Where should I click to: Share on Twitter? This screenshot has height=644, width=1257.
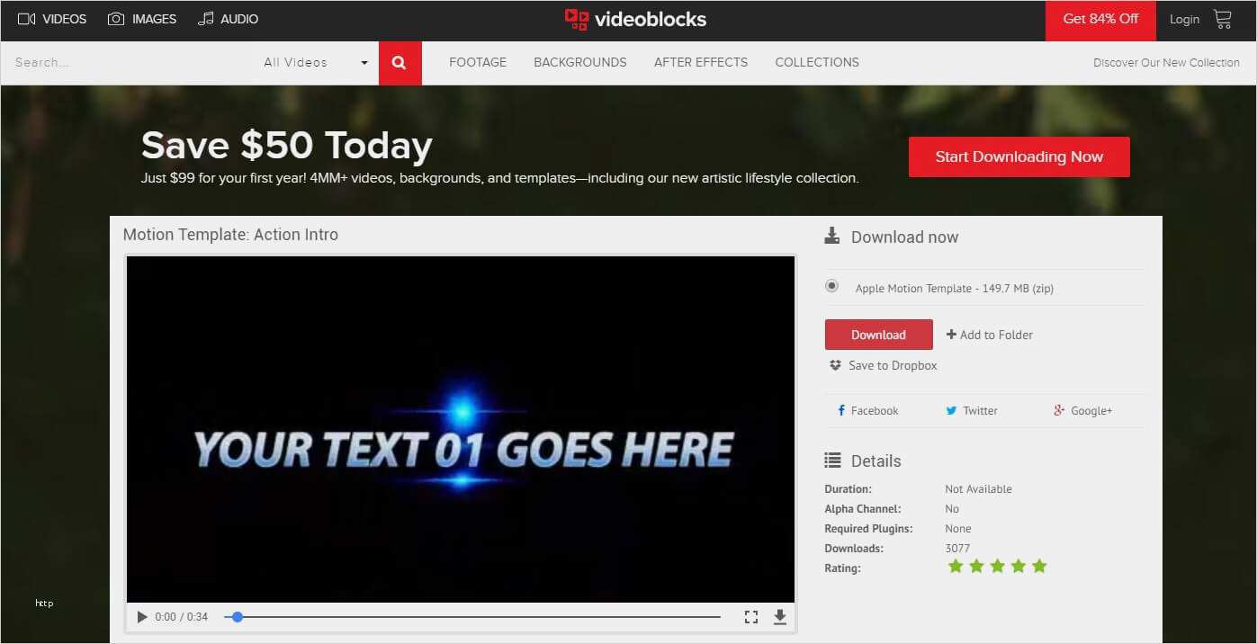tap(971, 411)
